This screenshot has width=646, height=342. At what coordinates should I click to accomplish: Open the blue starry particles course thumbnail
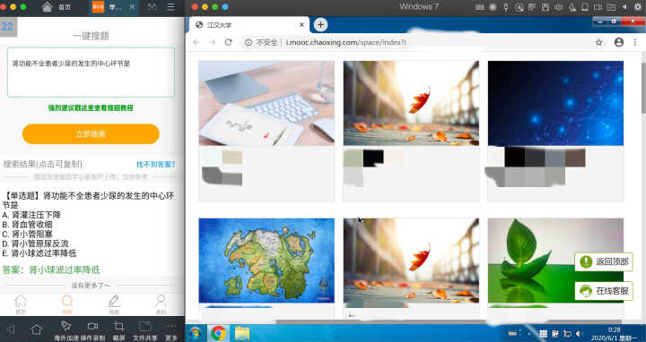coord(555,103)
